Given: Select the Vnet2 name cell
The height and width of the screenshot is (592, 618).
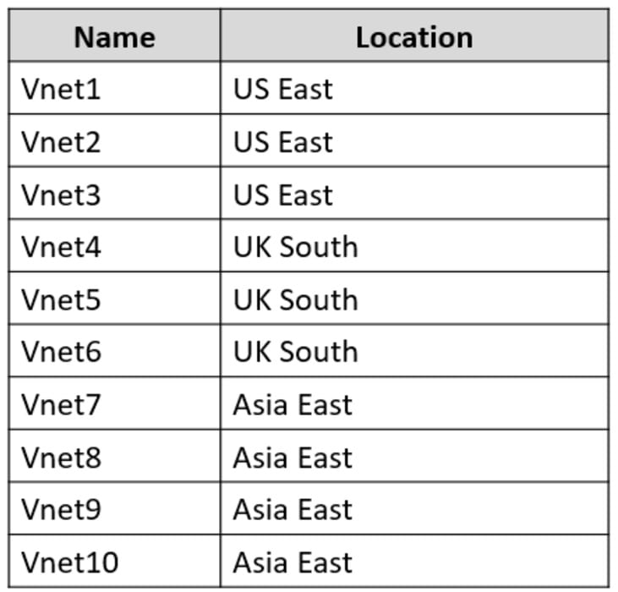Looking at the screenshot, I should 61,142.
